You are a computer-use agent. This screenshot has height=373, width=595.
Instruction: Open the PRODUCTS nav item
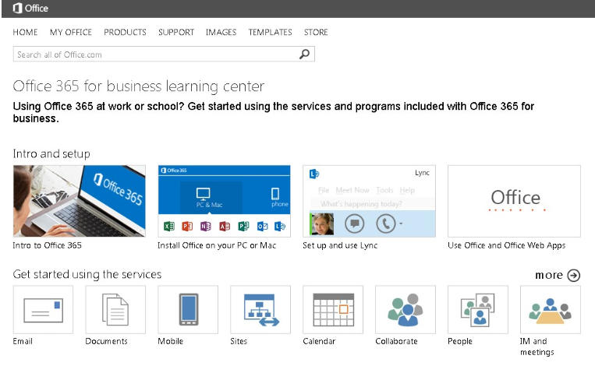pos(126,32)
